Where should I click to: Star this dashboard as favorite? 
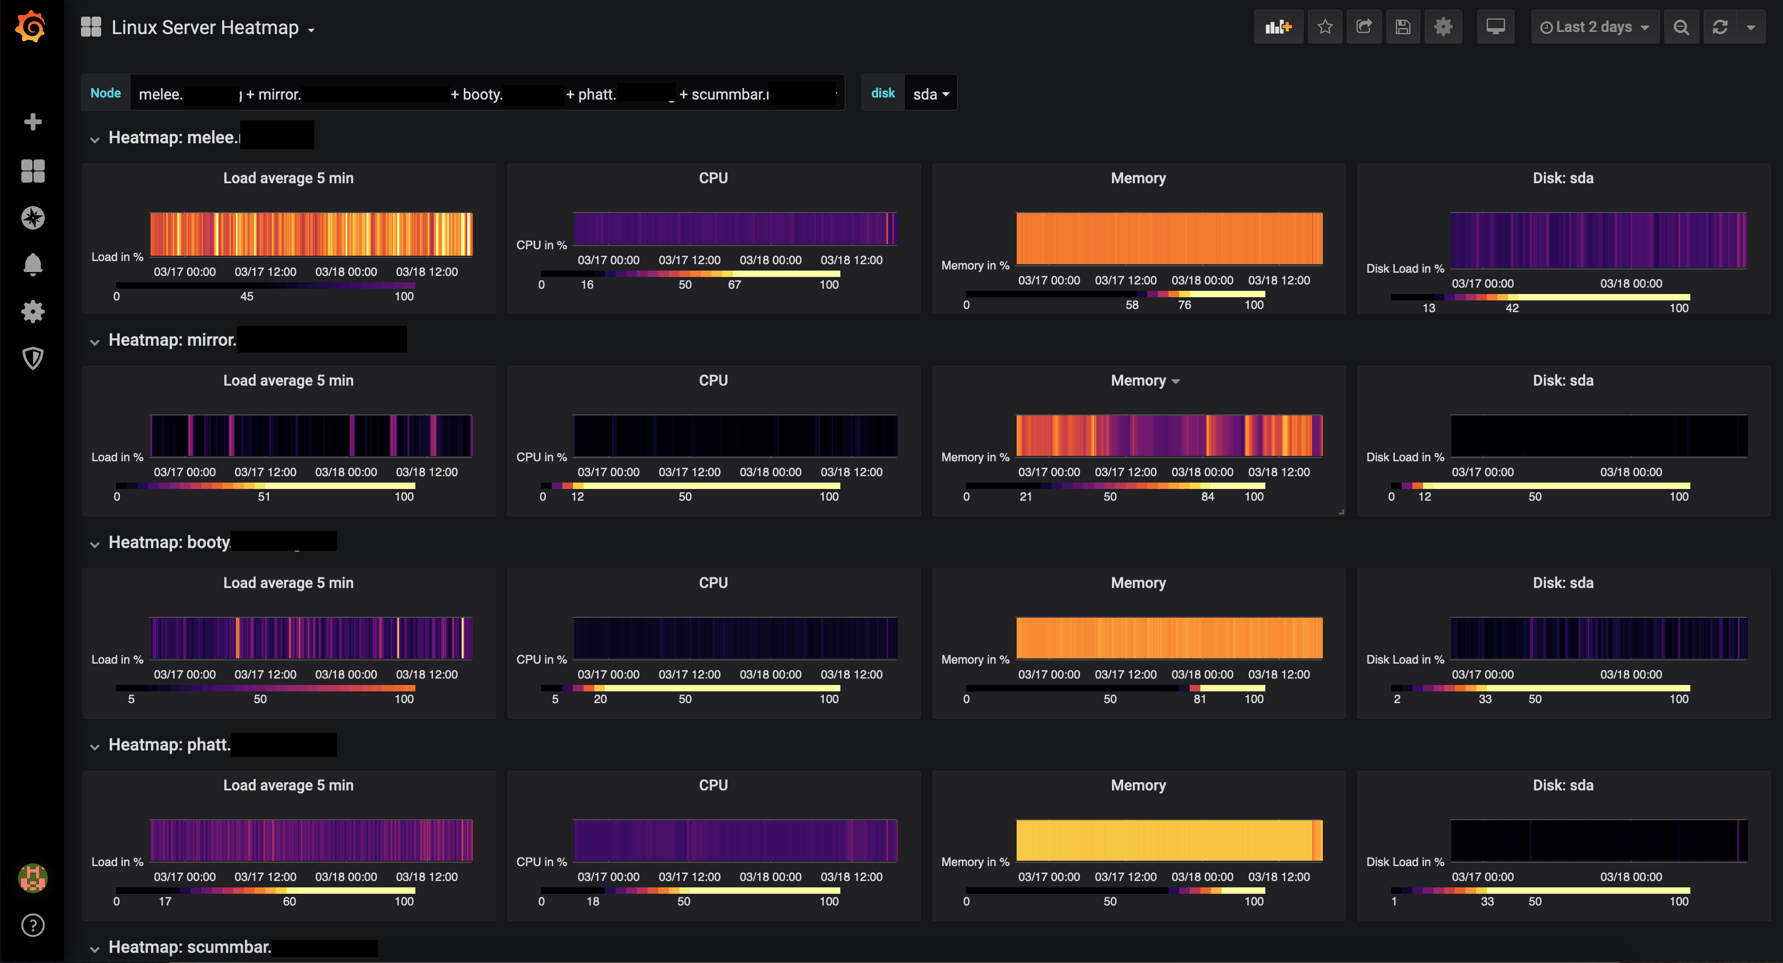pyautogui.click(x=1324, y=27)
